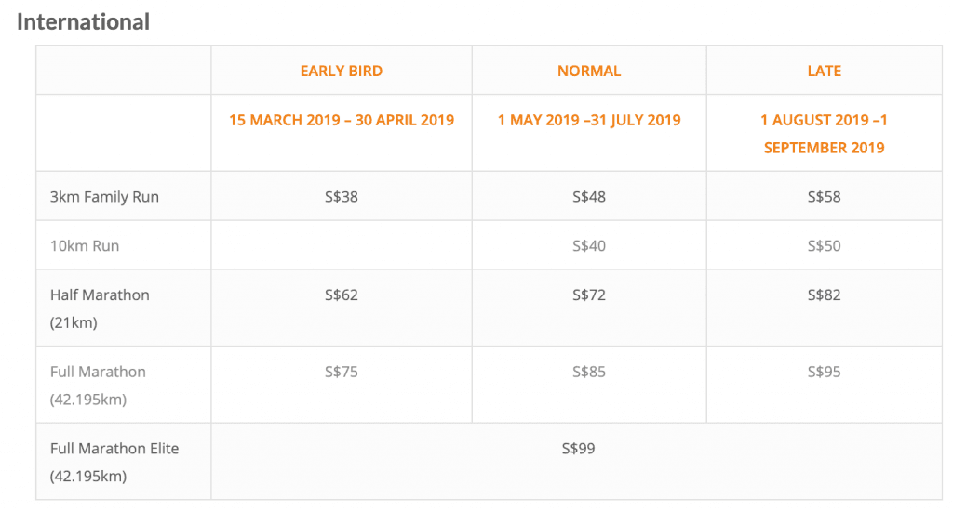Click the S$38 early bird price
The width and height of the screenshot is (953, 511).
(x=342, y=196)
